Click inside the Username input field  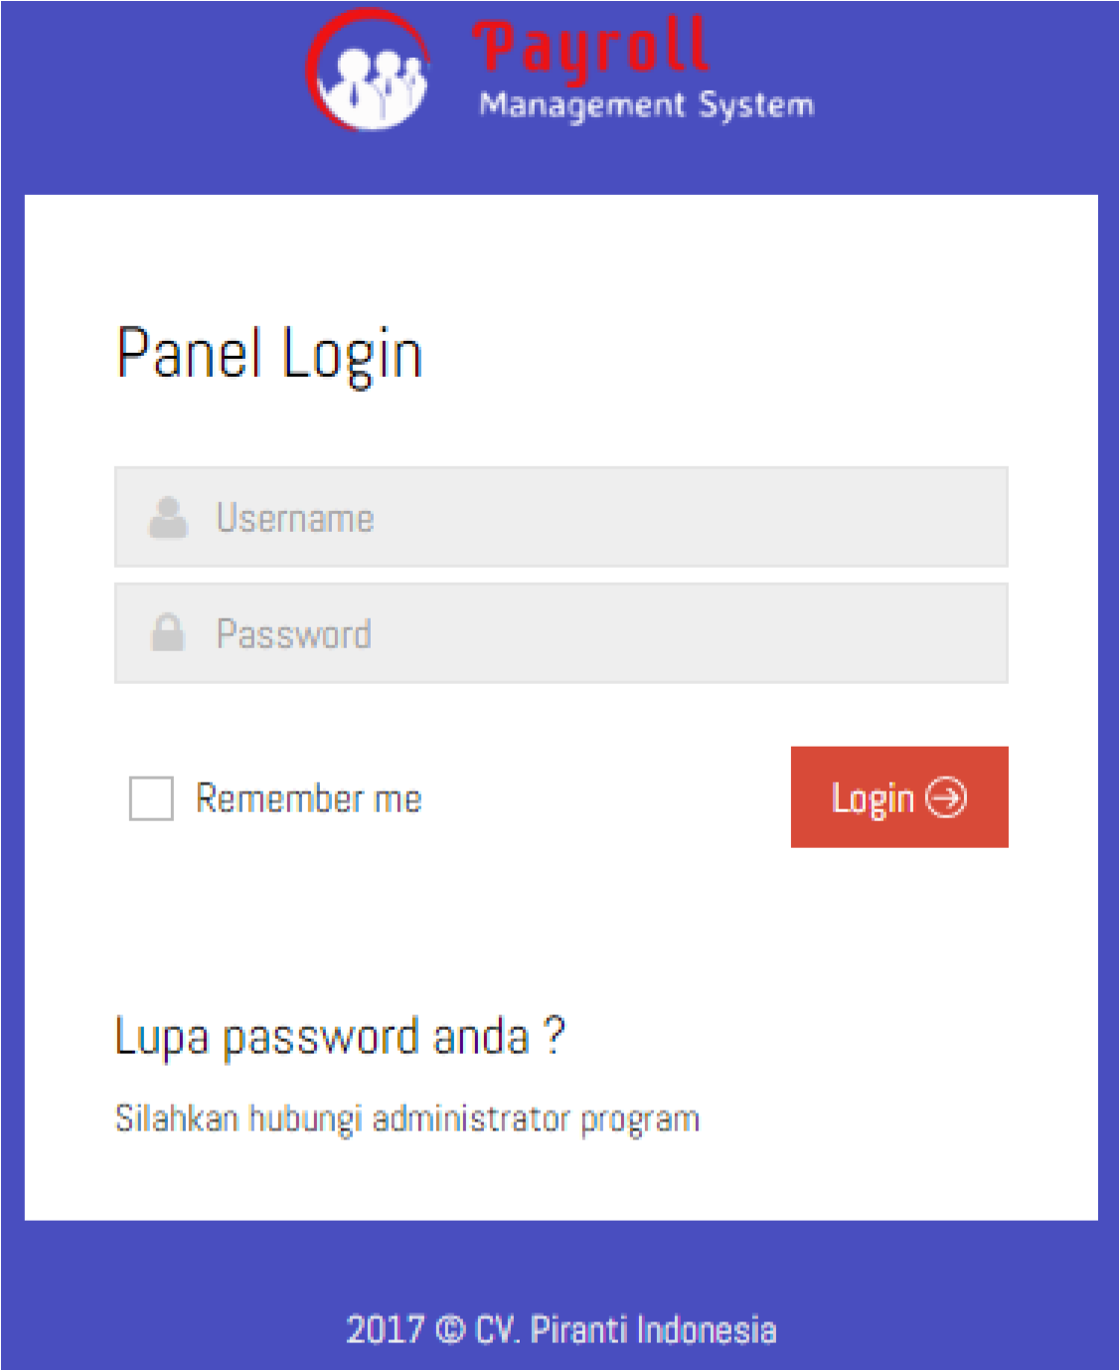click(561, 515)
